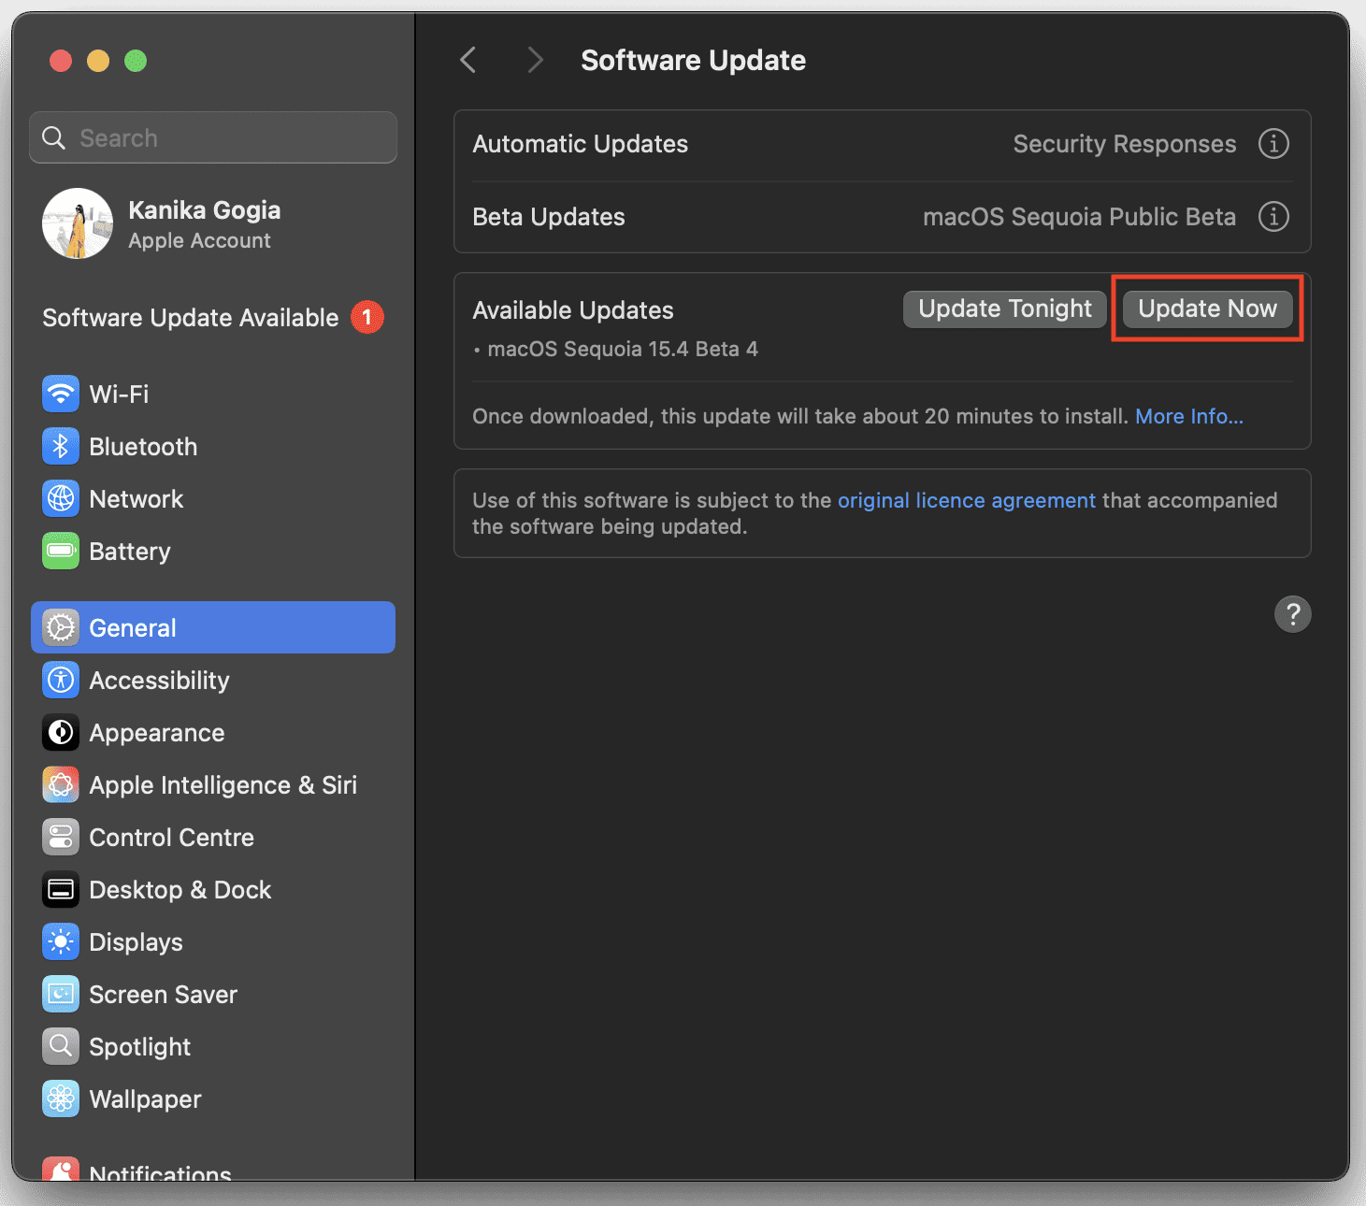Open the Battery icon in sidebar
Screen dimensions: 1366x1206
[x=61, y=551]
